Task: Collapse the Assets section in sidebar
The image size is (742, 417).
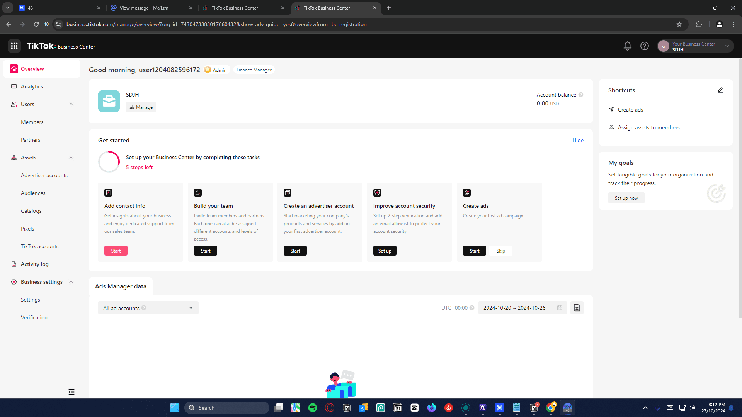Action: tap(71, 158)
